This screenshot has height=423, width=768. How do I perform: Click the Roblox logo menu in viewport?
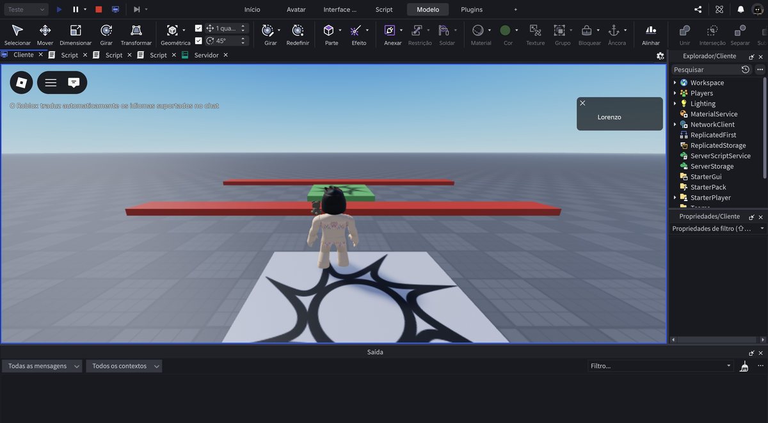pos(21,83)
